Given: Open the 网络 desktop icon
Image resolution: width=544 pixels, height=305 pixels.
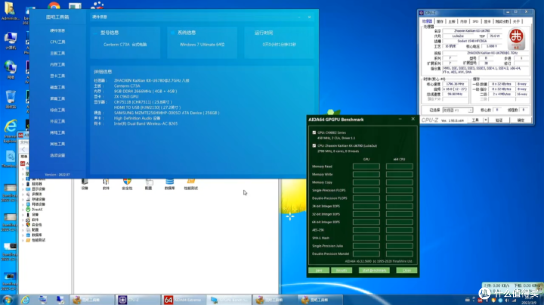Looking at the screenshot, I should coord(11,70).
